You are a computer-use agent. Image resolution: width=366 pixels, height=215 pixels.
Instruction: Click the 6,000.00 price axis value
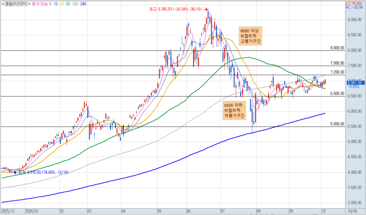click(355, 111)
